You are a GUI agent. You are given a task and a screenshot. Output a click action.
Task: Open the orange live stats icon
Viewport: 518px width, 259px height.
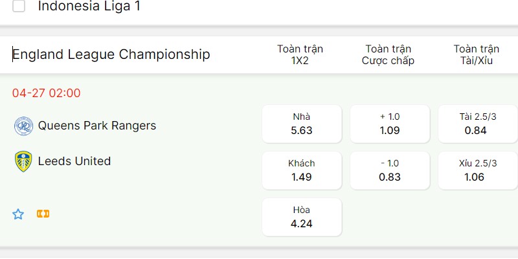(43, 214)
